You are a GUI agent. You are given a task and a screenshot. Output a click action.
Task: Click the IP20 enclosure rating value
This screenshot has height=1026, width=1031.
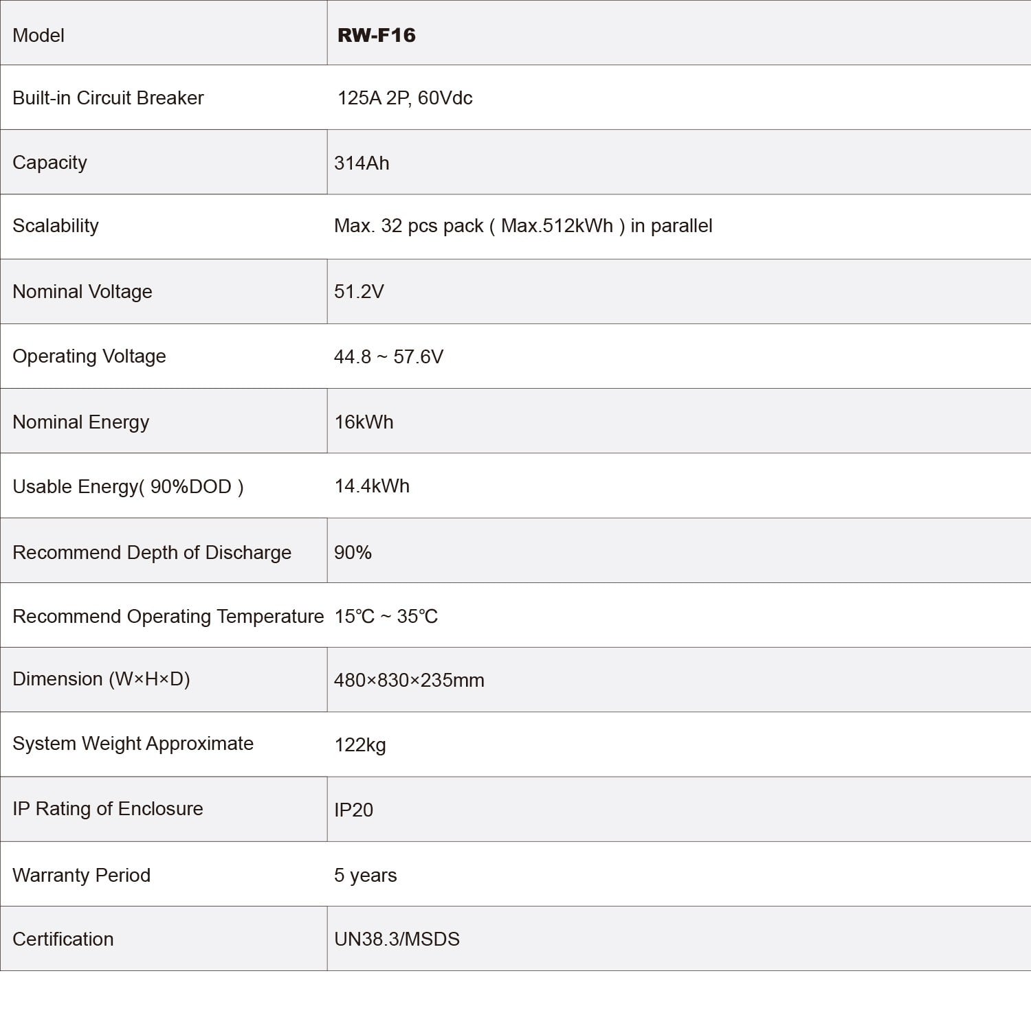tap(353, 810)
